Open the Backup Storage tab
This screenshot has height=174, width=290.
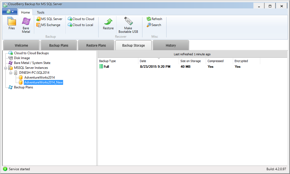(133, 45)
